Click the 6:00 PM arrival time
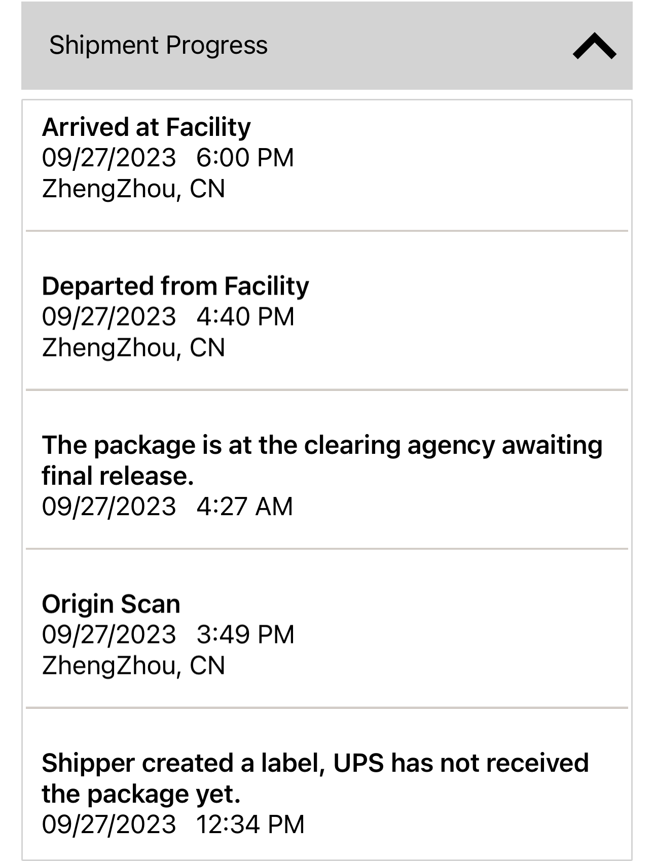 tap(245, 158)
